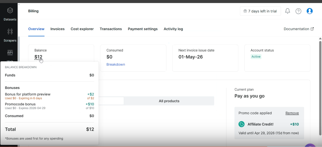View the Activity log tab
Image resolution: width=322 pixels, height=147 pixels.
coord(173,29)
